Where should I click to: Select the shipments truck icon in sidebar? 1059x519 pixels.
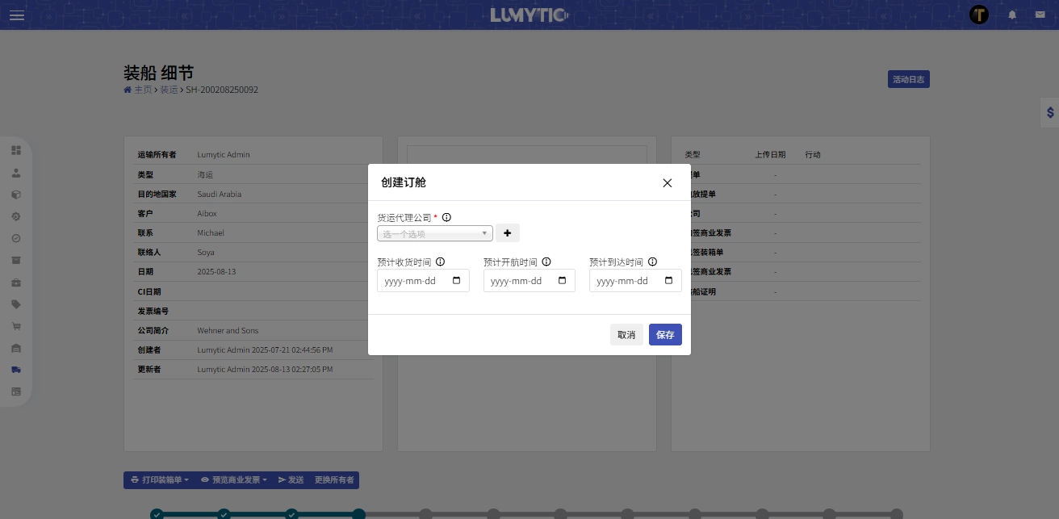coord(16,370)
